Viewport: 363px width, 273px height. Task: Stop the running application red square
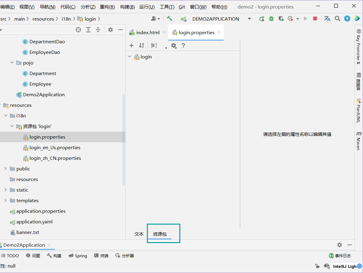[x=315, y=18]
